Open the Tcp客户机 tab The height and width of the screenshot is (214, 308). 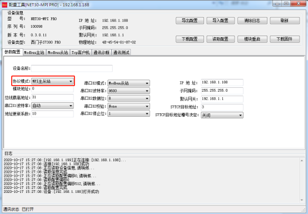click(x=81, y=52)
